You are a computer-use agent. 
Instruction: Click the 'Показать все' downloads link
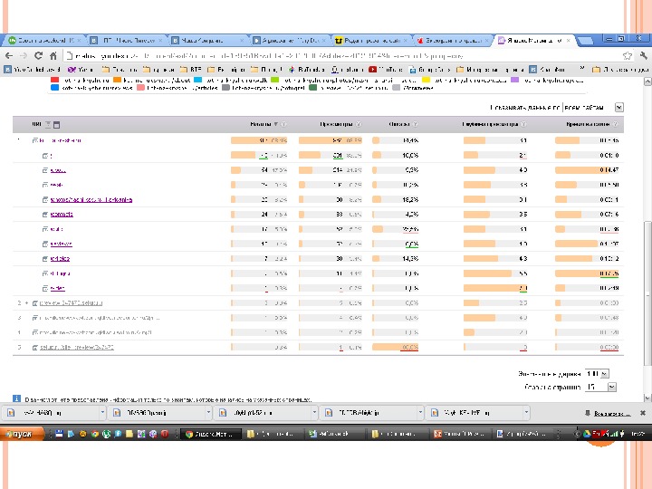click(612, 413)
